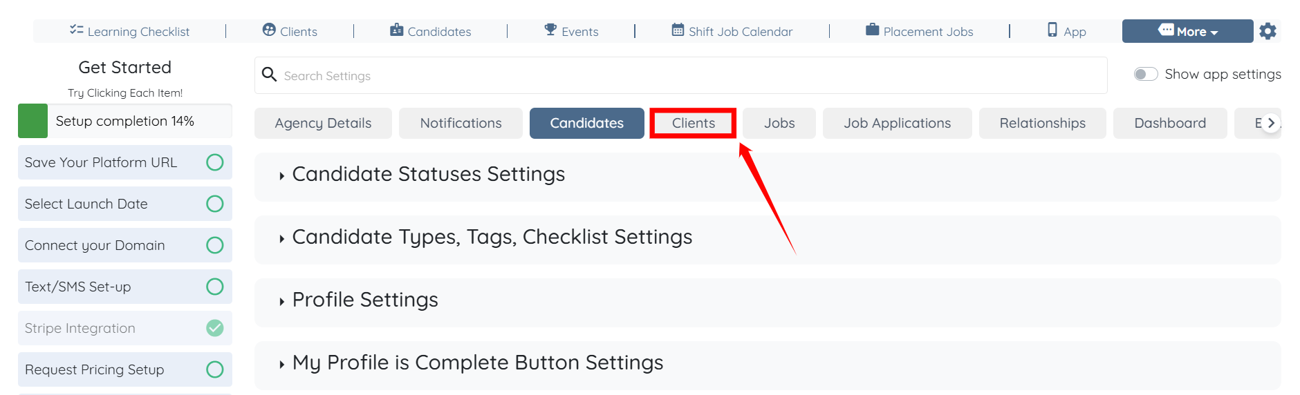
Task: Open the Job Applications tab
Action: tap(897, 123)
